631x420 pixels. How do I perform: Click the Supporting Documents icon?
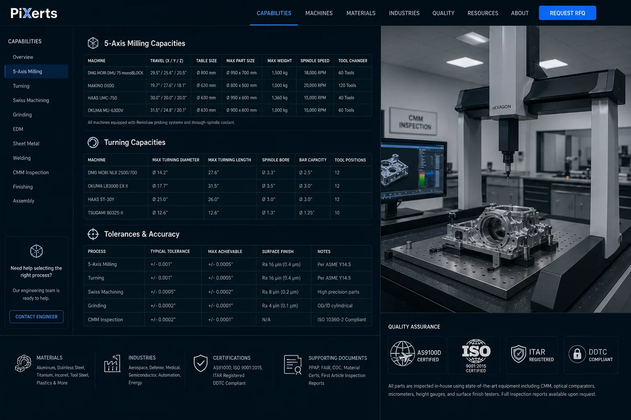(293, 365)
